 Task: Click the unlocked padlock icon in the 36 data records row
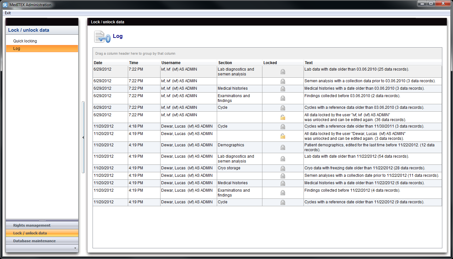(283, 117)
